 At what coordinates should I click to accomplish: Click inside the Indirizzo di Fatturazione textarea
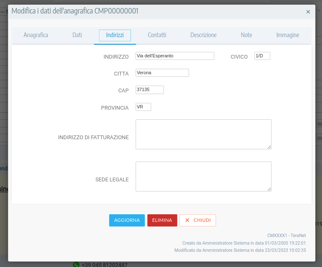point(203,134)
